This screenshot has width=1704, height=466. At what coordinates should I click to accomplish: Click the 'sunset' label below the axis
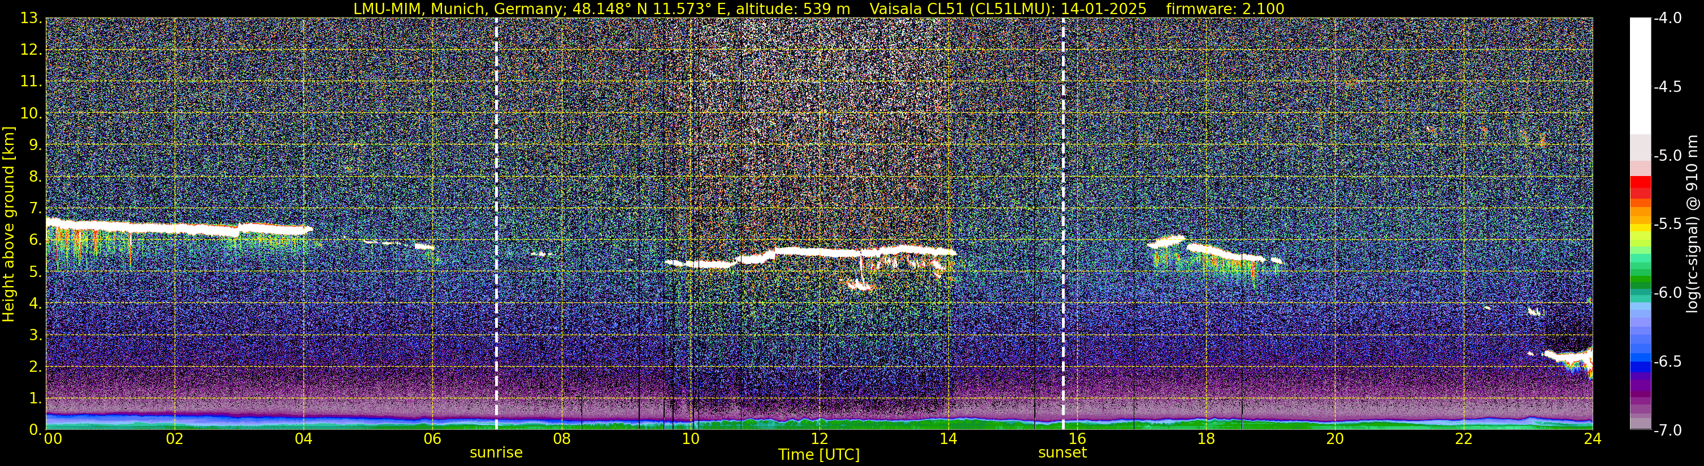click(1063, 453)
